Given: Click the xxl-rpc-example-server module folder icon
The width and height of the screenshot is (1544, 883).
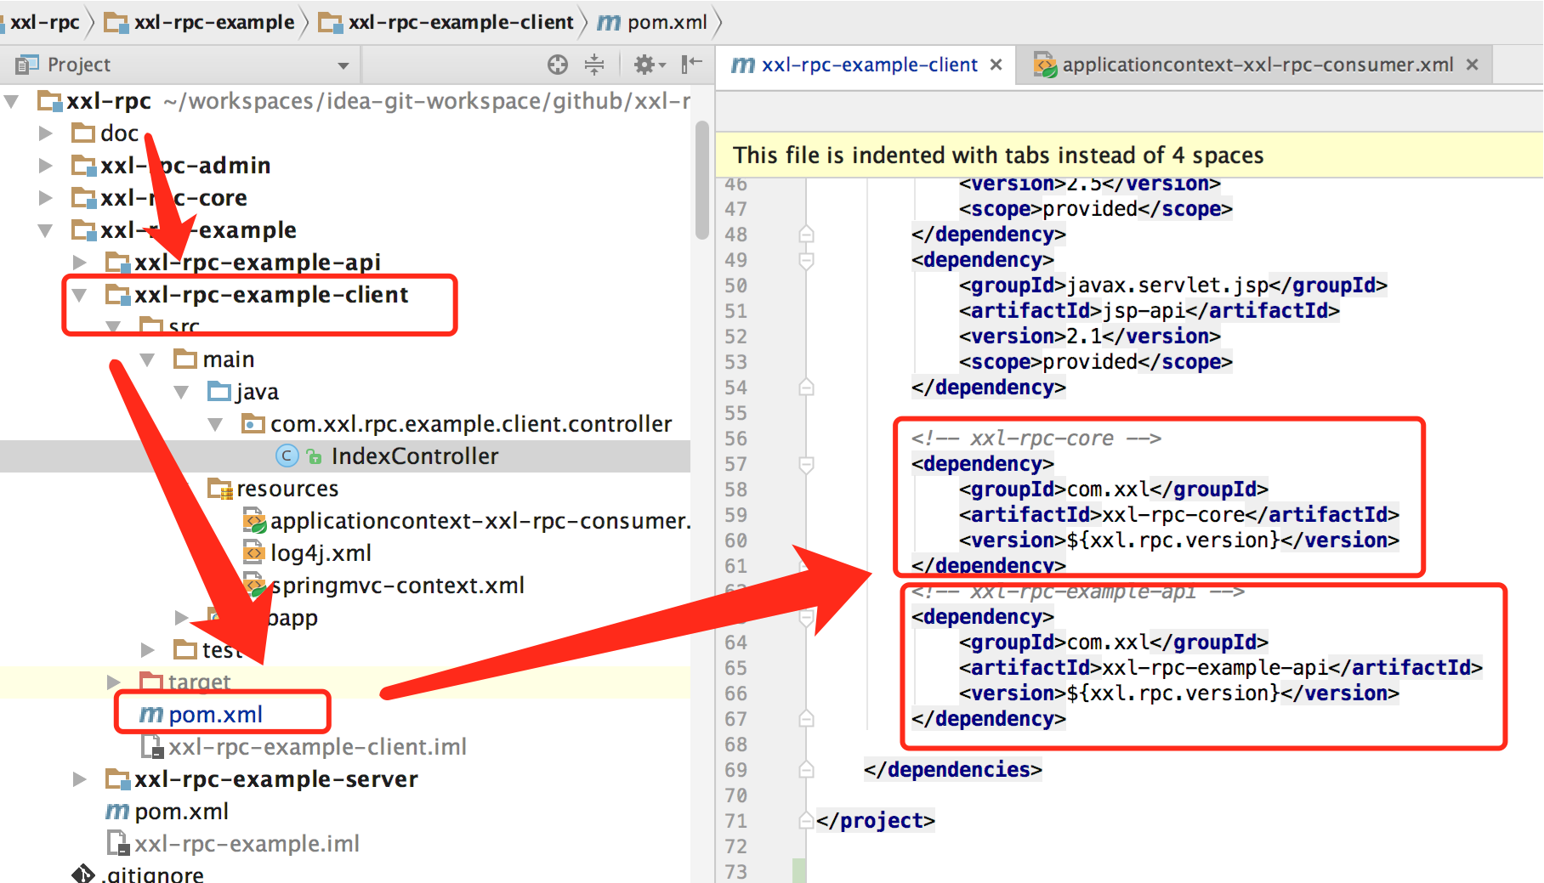Looking at the screenshot, I should pos(117,779).
